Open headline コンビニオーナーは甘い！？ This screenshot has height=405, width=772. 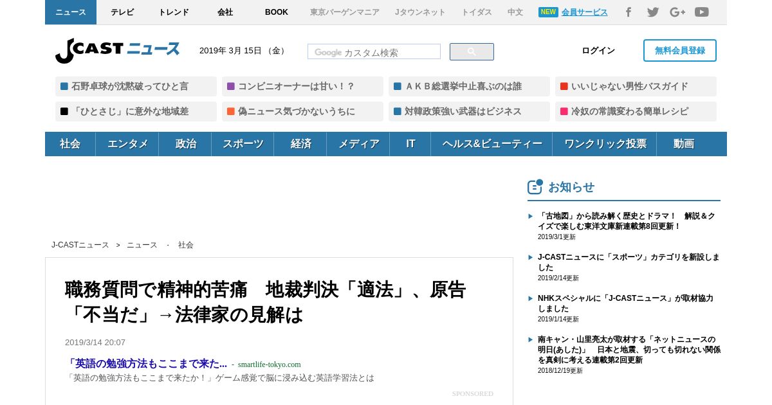(302, 86)
